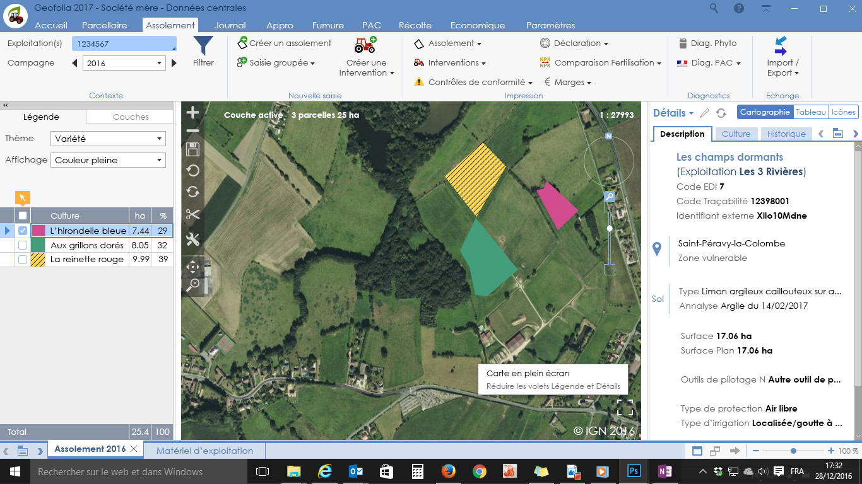Open the Déclaration dropdown
This screenshot has width=862, height=484.
(574, 43)
